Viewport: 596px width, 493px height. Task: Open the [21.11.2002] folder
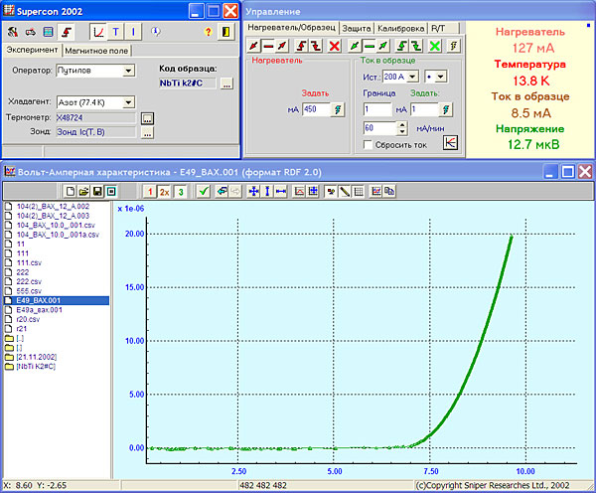57,357
